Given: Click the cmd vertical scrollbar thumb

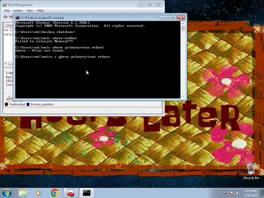Looking at the screenshot, I should [183, 28].
